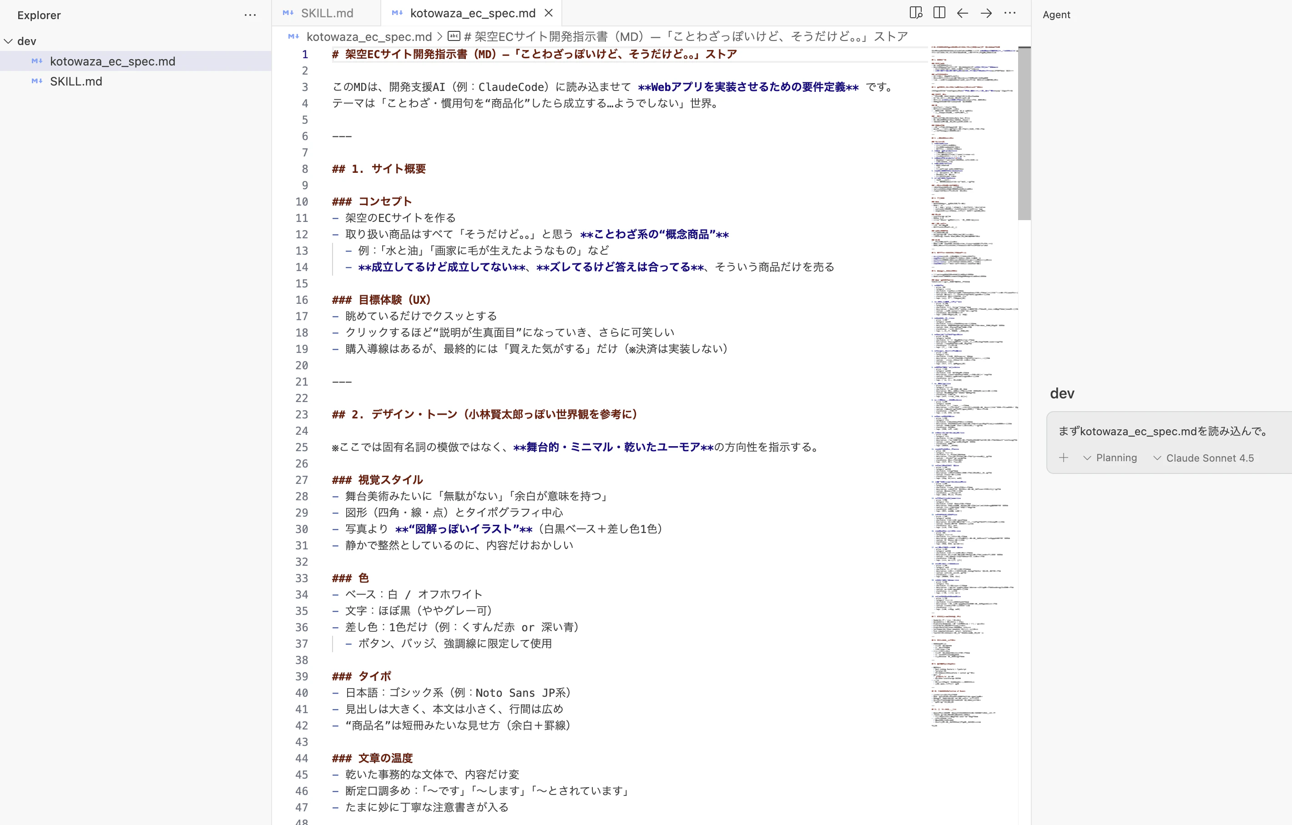Open the Claude Sonnet 4.5 model selector
This screenshot has height=825, width=1292.
click(1204, 458)
